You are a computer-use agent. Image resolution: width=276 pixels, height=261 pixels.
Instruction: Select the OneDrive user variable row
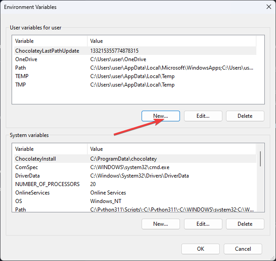[x=26, y=59]
